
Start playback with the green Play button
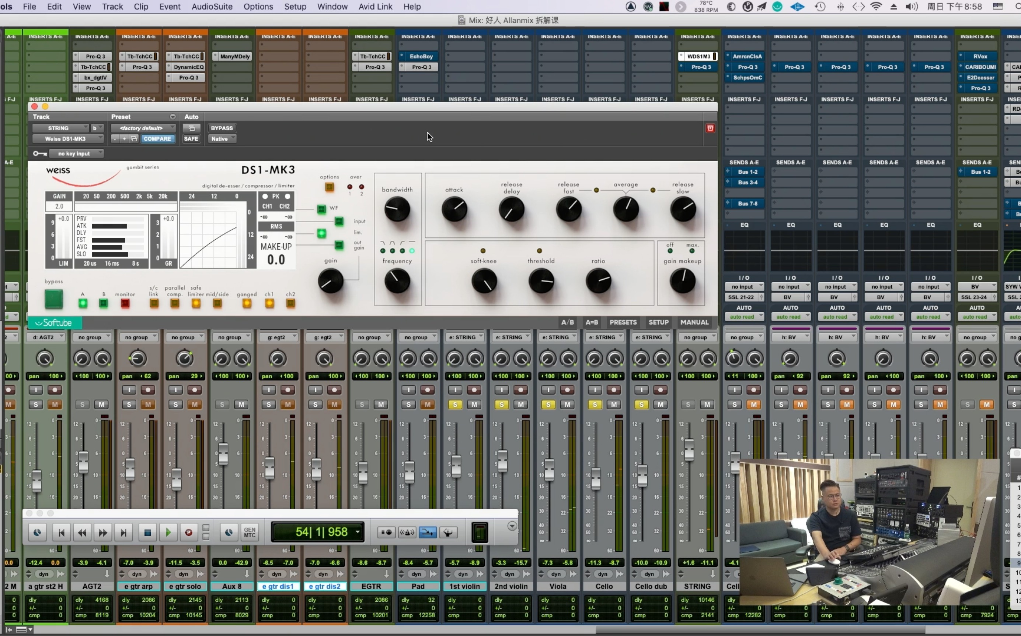point(168,533)
